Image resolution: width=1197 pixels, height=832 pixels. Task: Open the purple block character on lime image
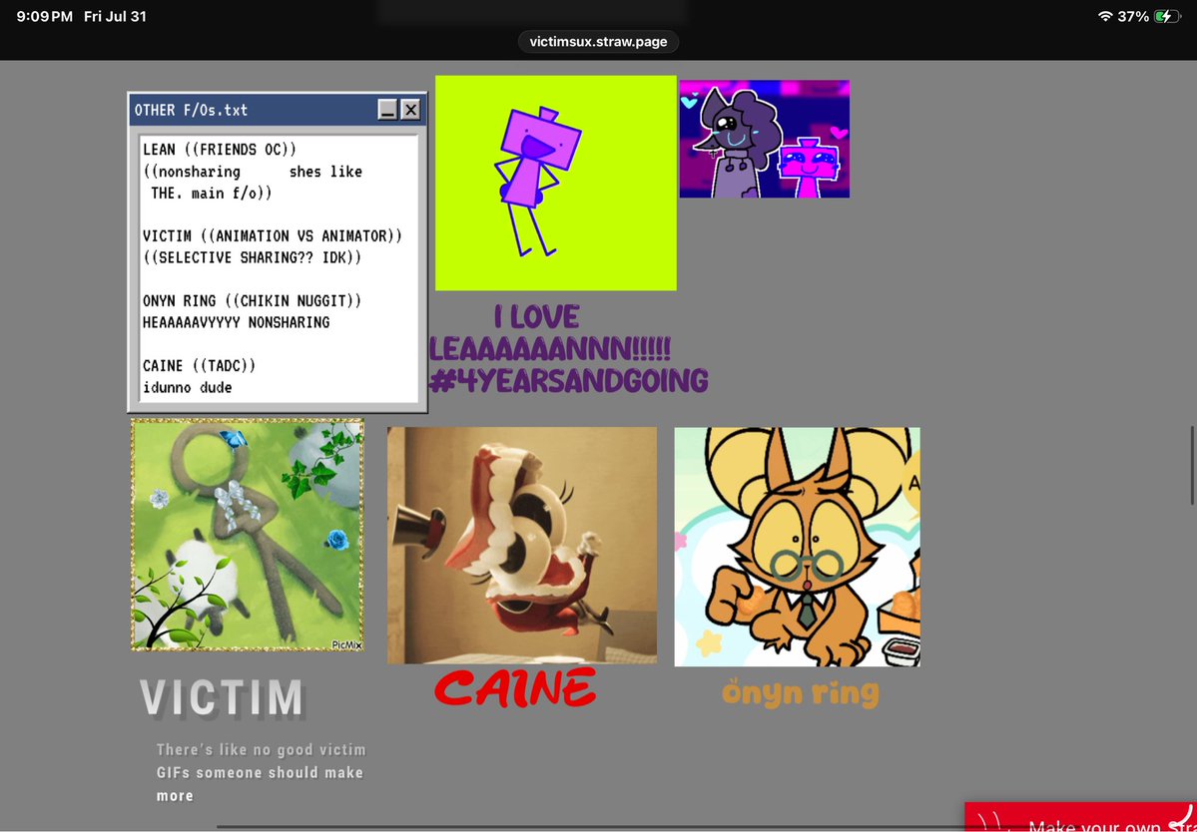click(556, 183)
